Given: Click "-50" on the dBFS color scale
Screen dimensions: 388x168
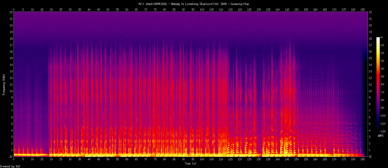Looking at the screenshot, I should point(383,77).
